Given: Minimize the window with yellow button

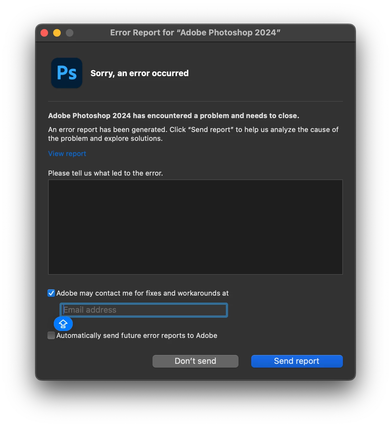Looking at the screenshot, I should 57,33.
